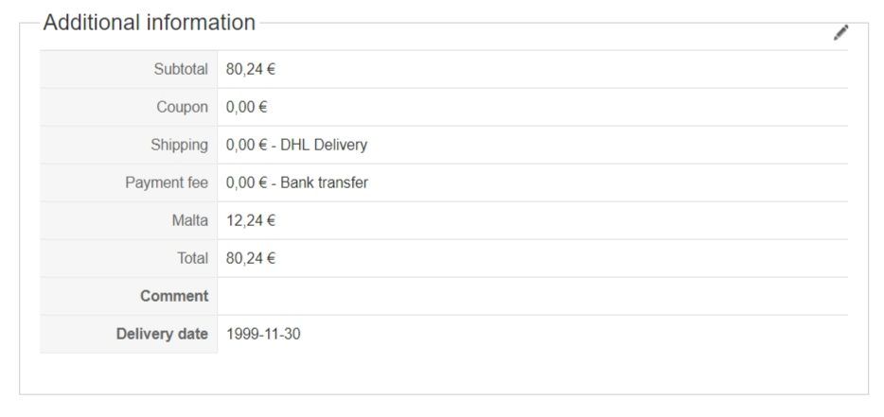Viewport: 884px width, 417px height.
Task: Click the 0,00 € amount in Shipping row
Action: tap(241, 145)
